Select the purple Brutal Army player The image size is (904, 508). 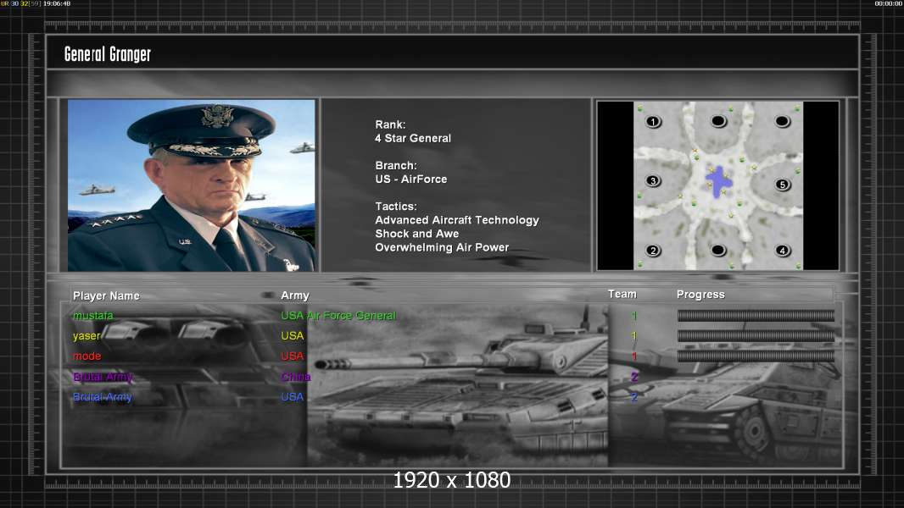(103, 377)
